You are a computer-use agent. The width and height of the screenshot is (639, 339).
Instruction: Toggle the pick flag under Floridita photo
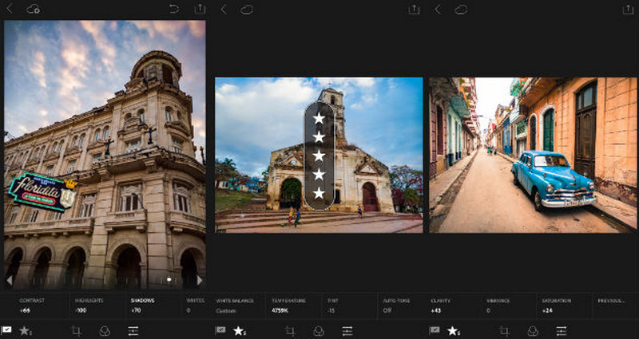pyautogui.click(x=6, y=330)
